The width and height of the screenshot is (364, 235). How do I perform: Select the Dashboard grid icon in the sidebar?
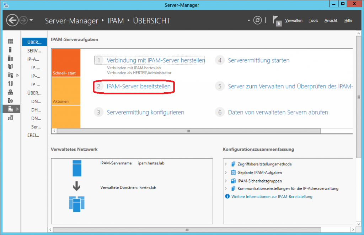[x=11, y=42]
